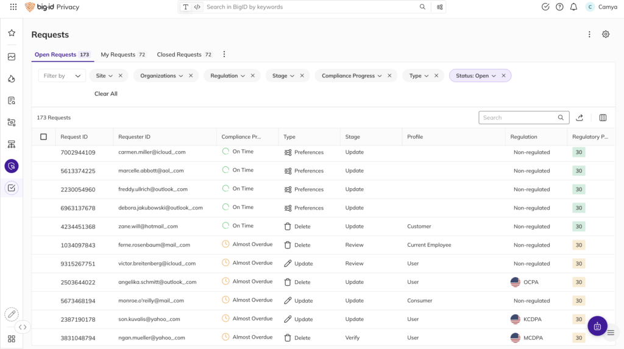Image resolution: width=624 pixels, height=349 pixels.
Task: Open search filter options icon
Action: [440, 7]
